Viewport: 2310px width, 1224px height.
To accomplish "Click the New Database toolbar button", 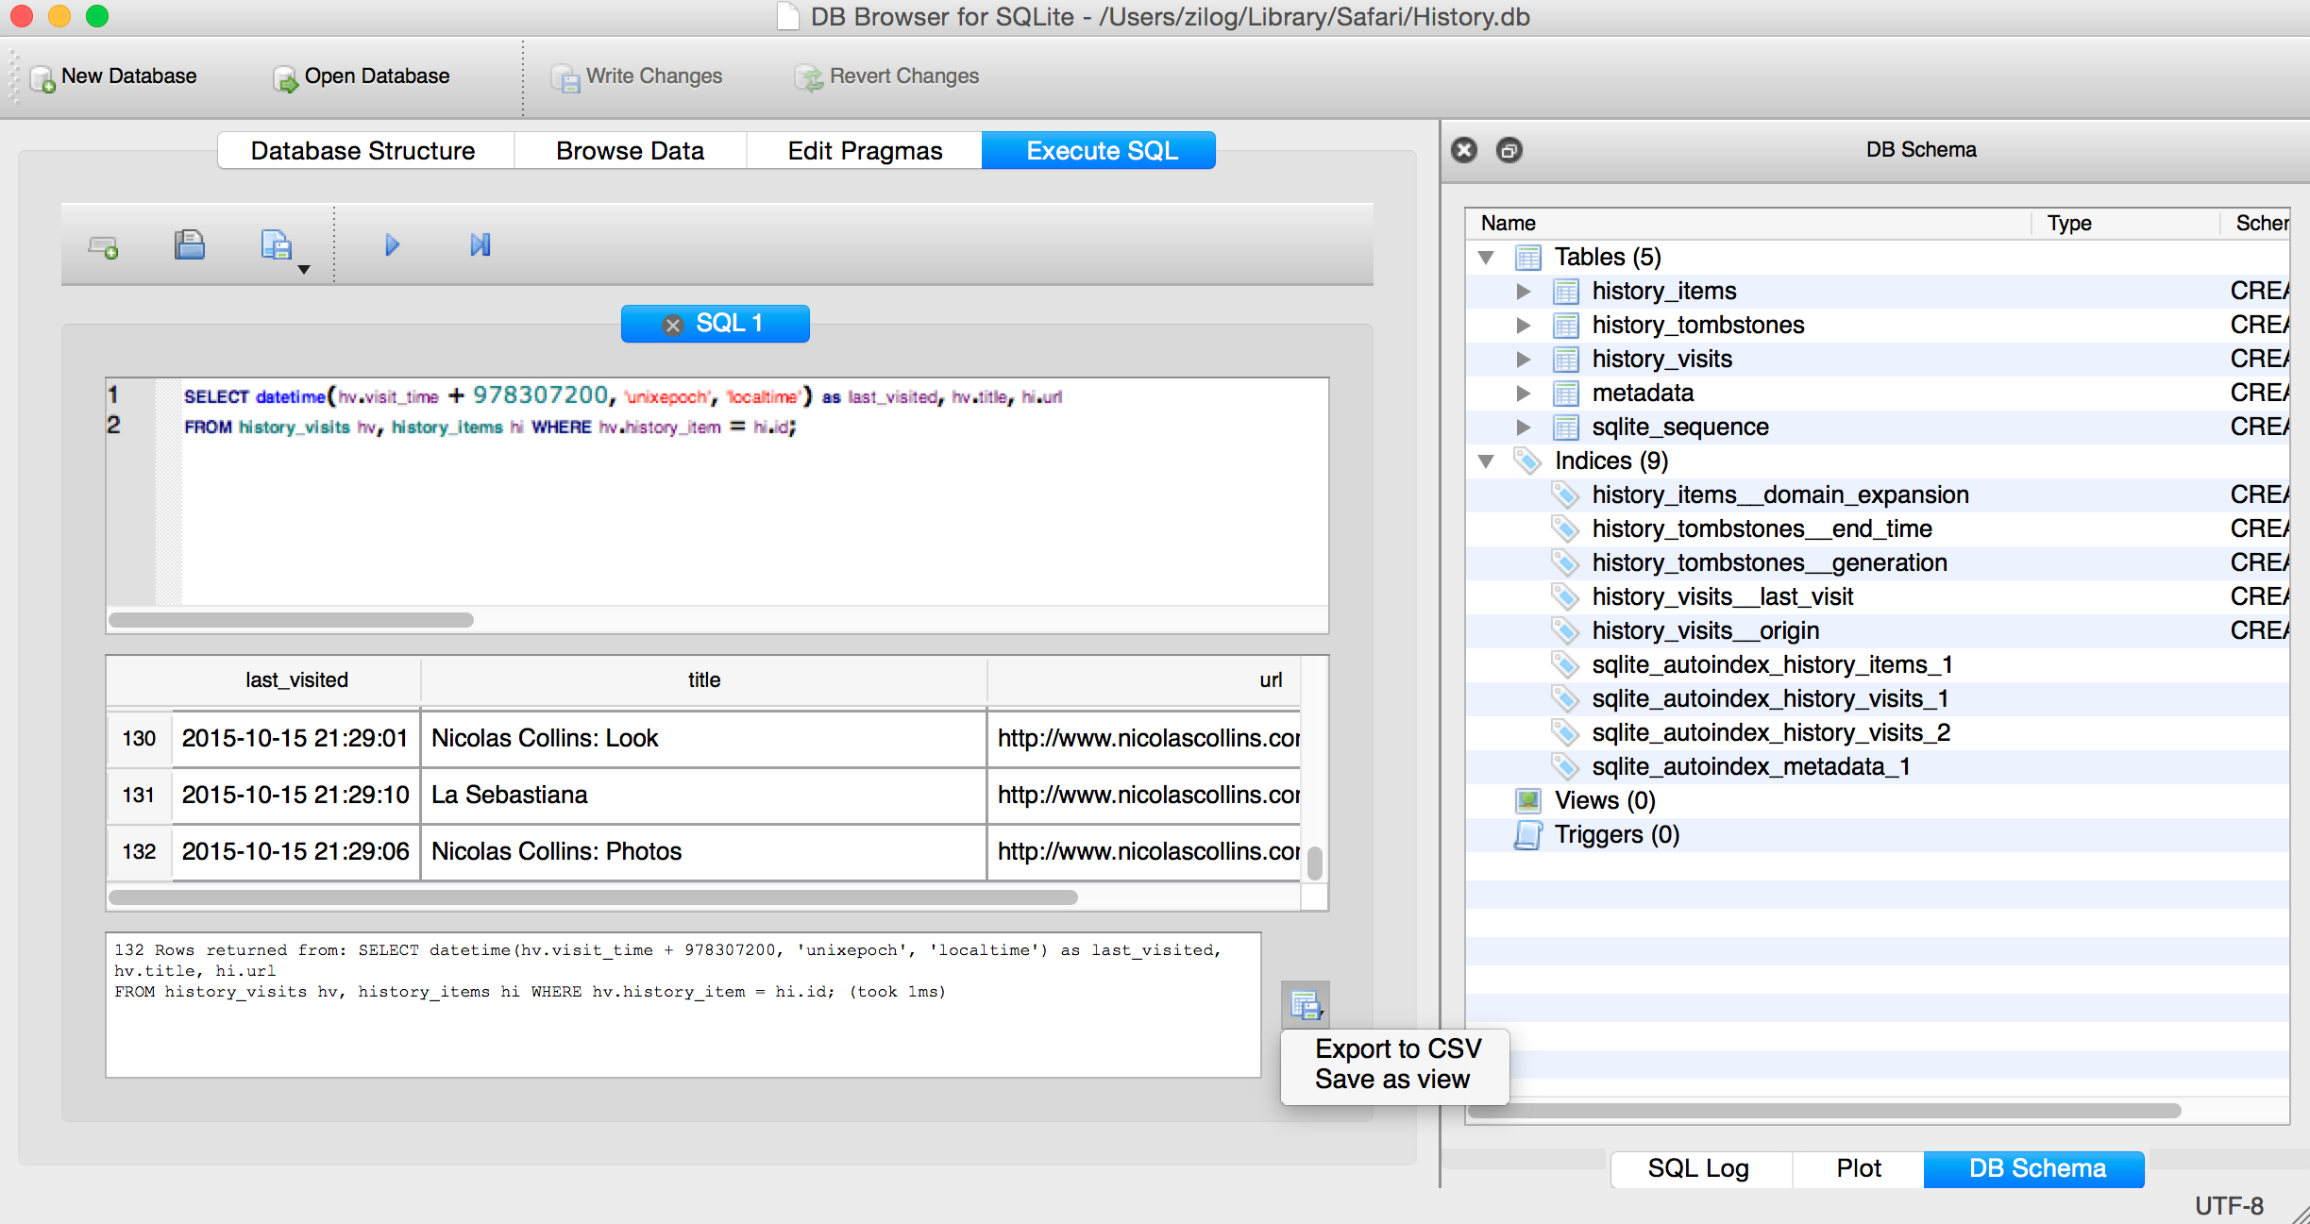I will pos(114,76).
